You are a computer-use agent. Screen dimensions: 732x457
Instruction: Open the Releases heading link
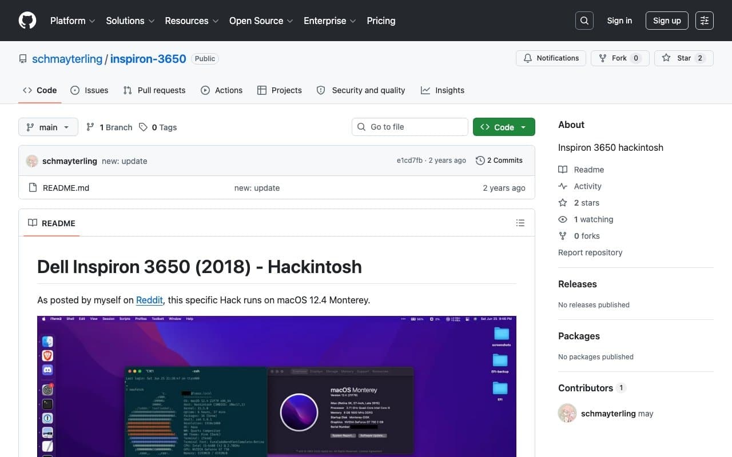click(577, 284)
